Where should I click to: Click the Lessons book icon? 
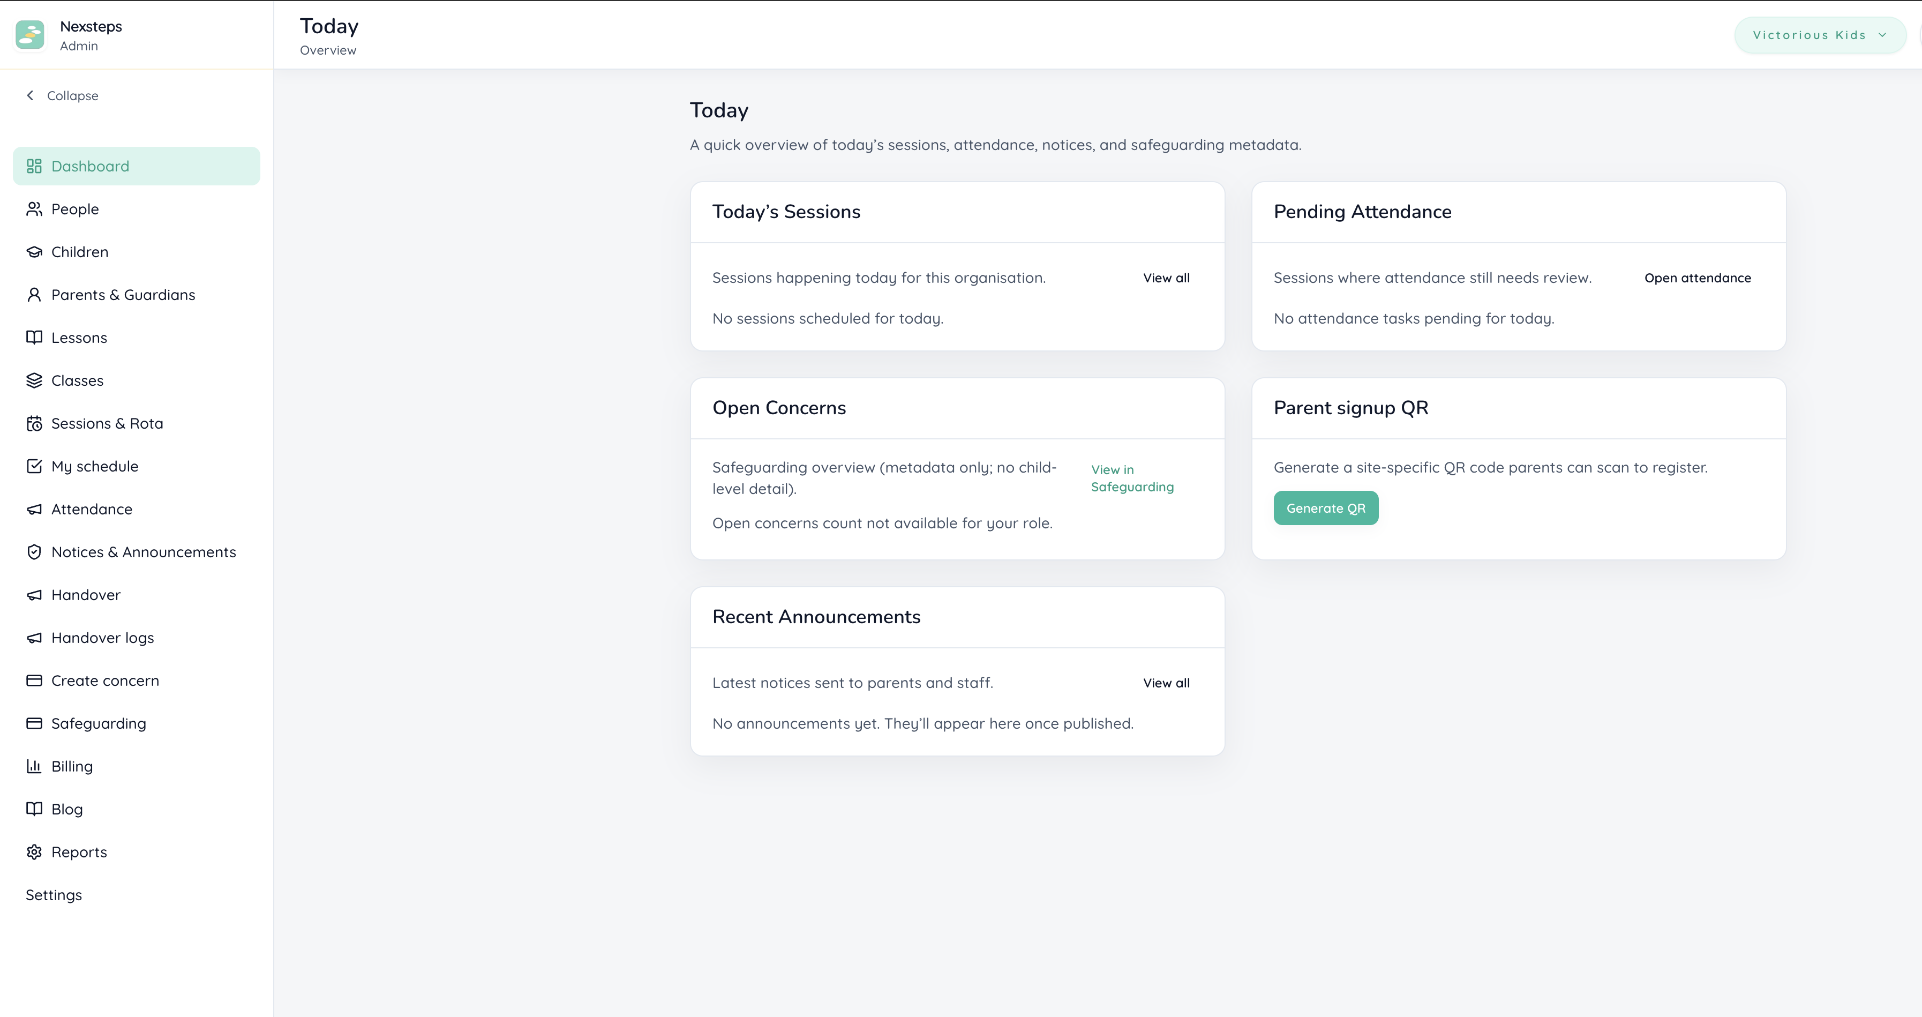(34, 337)
